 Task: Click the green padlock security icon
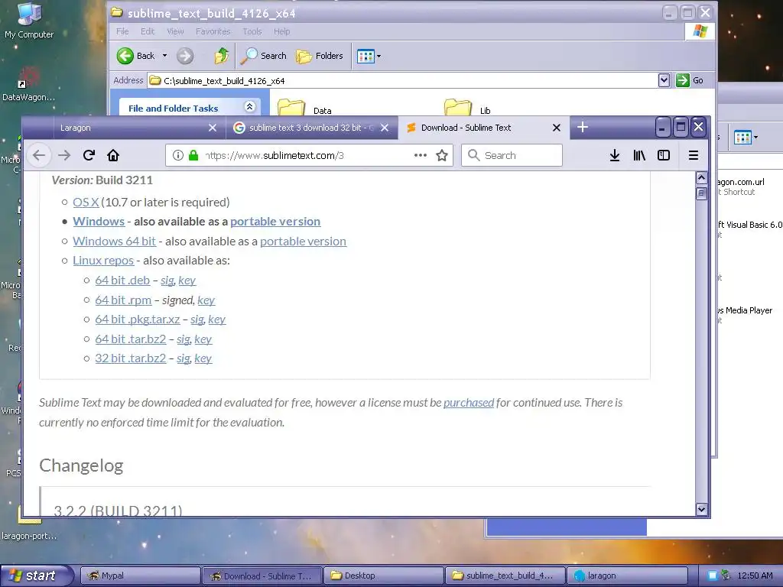click(x=193, y=155)
